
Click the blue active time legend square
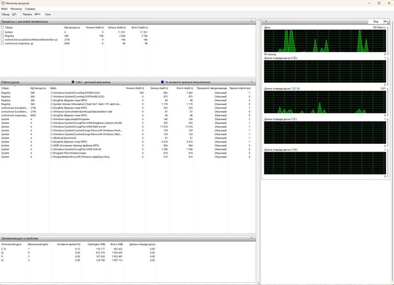coord(162,82)
